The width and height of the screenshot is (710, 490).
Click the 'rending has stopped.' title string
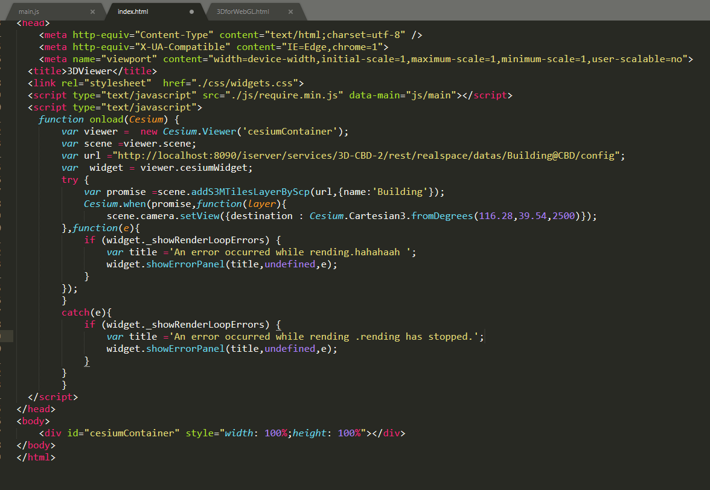coord(324,337)
